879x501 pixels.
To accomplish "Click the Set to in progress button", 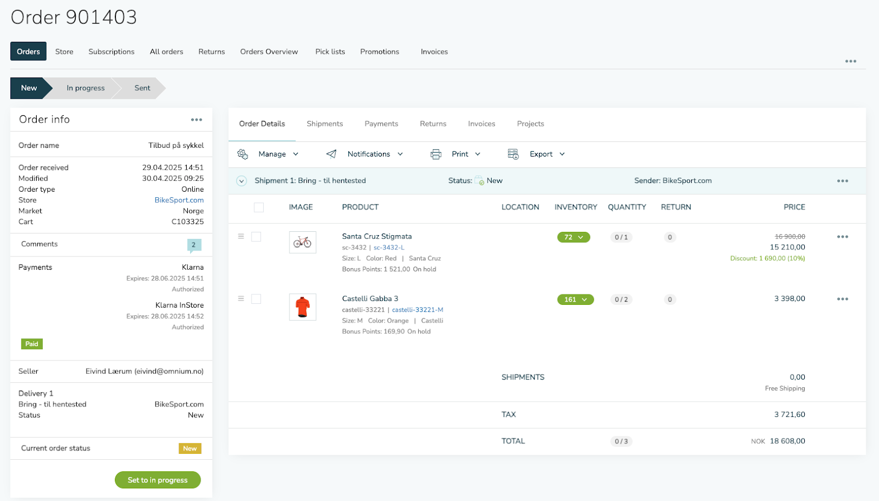I will [x=158, y=480].
